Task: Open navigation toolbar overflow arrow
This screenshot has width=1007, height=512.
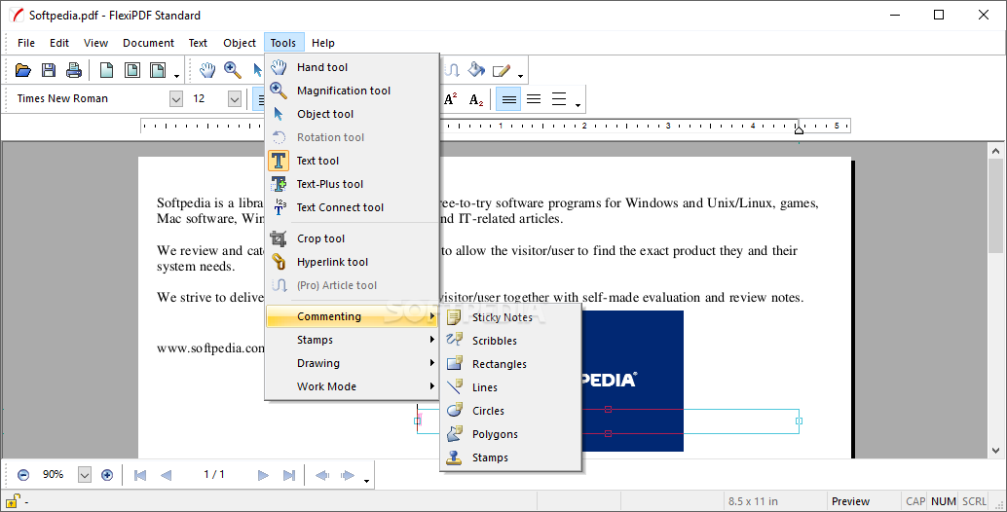Action: coord(367,481)
